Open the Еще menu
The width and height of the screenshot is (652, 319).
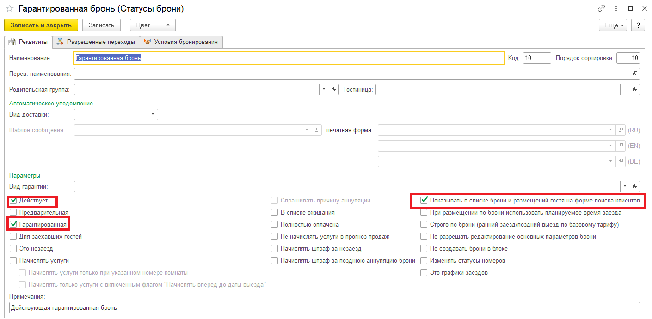coord(613,25)
